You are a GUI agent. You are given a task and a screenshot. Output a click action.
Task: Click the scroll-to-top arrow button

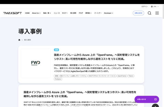(155, 105)
